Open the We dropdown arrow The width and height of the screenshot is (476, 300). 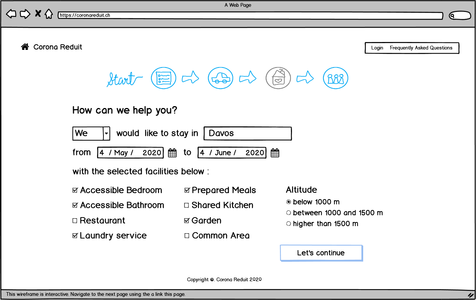pyautogui.click(x=106, y=133)
